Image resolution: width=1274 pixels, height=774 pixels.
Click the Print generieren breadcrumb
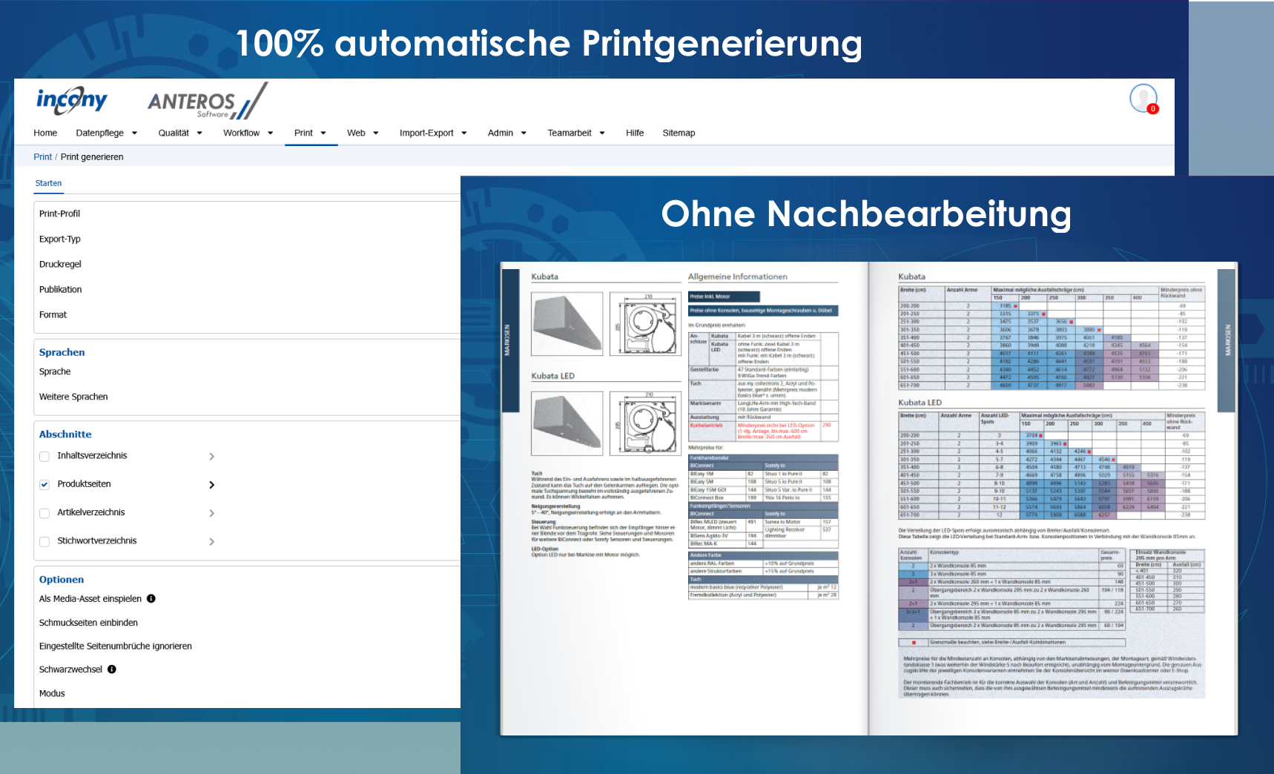[92, 156]
